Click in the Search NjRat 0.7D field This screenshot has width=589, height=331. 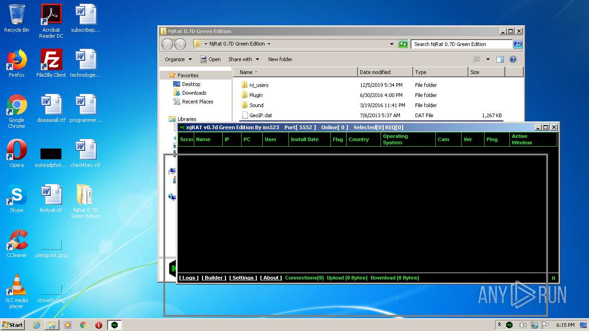click(461, 44)
